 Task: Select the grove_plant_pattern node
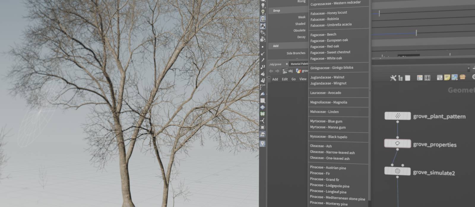[x=398, y=116]
